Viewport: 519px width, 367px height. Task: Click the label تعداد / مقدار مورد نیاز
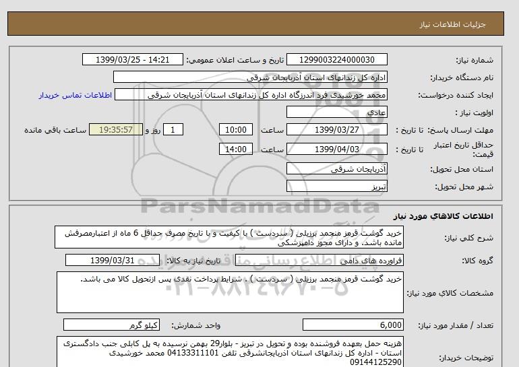[456, 325]
